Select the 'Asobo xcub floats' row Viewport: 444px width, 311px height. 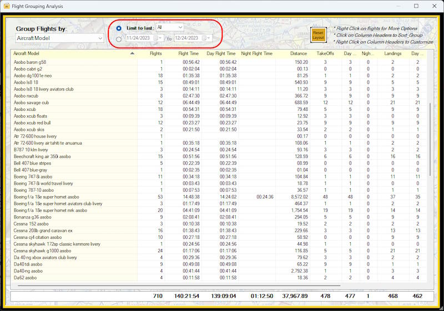pyautogui.click(x=218, y=116)
